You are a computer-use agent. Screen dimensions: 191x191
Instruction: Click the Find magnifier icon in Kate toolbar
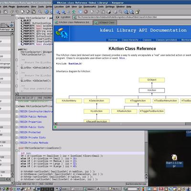(x=40, y=12)
